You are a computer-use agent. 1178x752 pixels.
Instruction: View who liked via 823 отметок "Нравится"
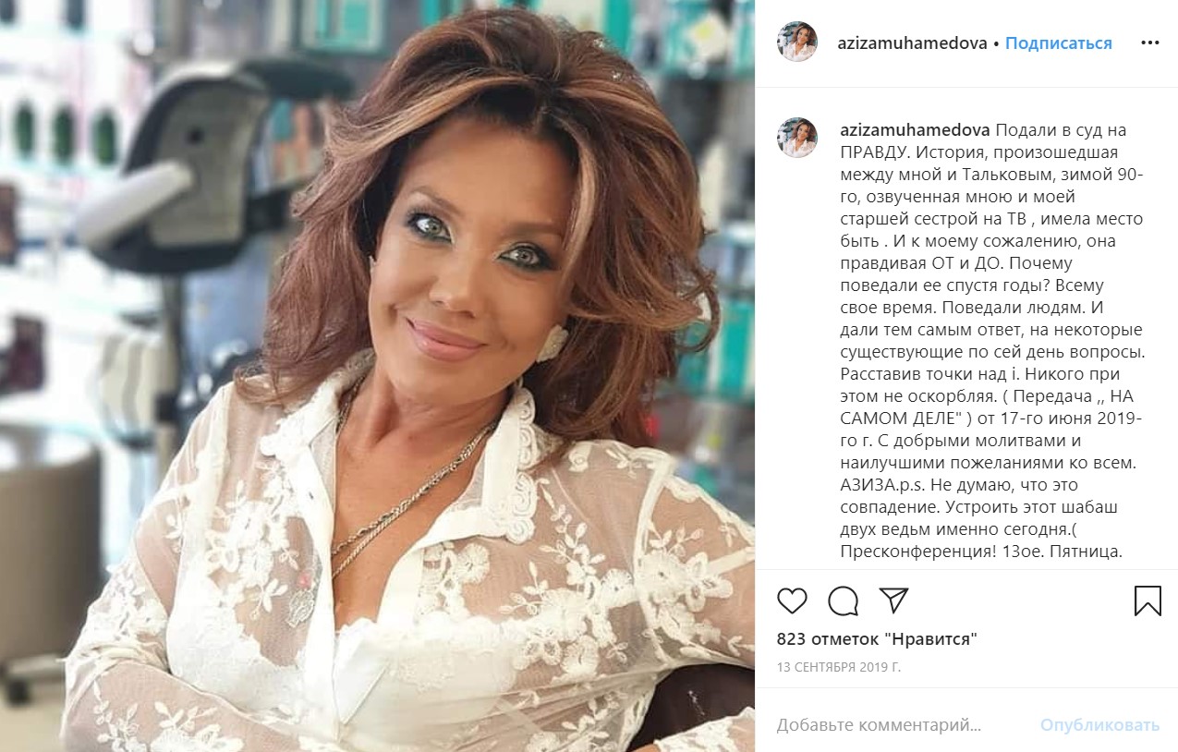877,638
